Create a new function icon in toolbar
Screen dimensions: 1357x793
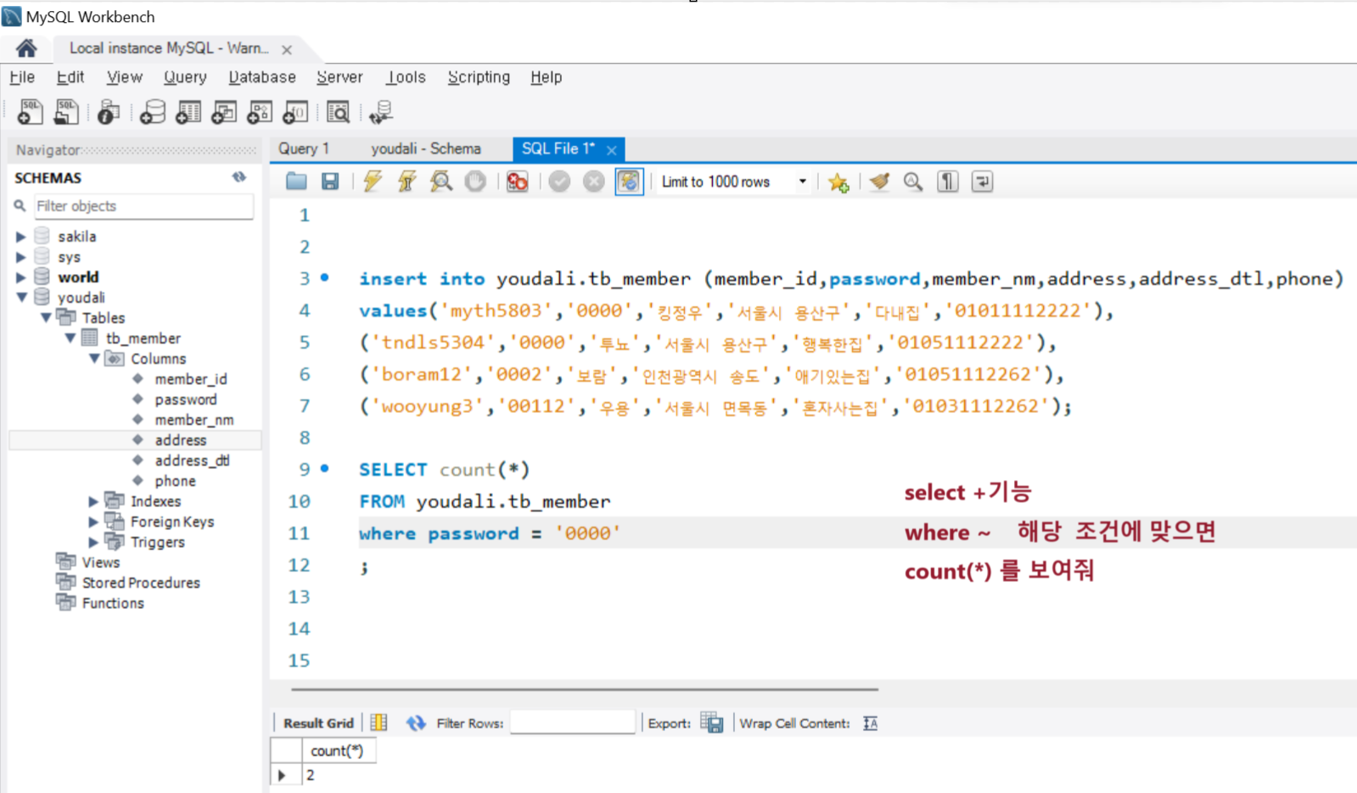click(295, 112)
